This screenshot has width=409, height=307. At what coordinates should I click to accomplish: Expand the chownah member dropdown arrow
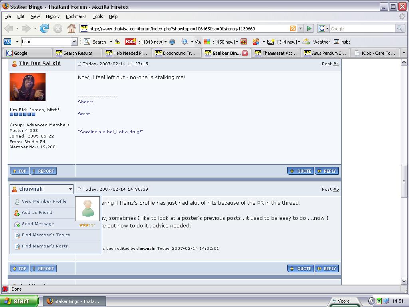point(70,189)
